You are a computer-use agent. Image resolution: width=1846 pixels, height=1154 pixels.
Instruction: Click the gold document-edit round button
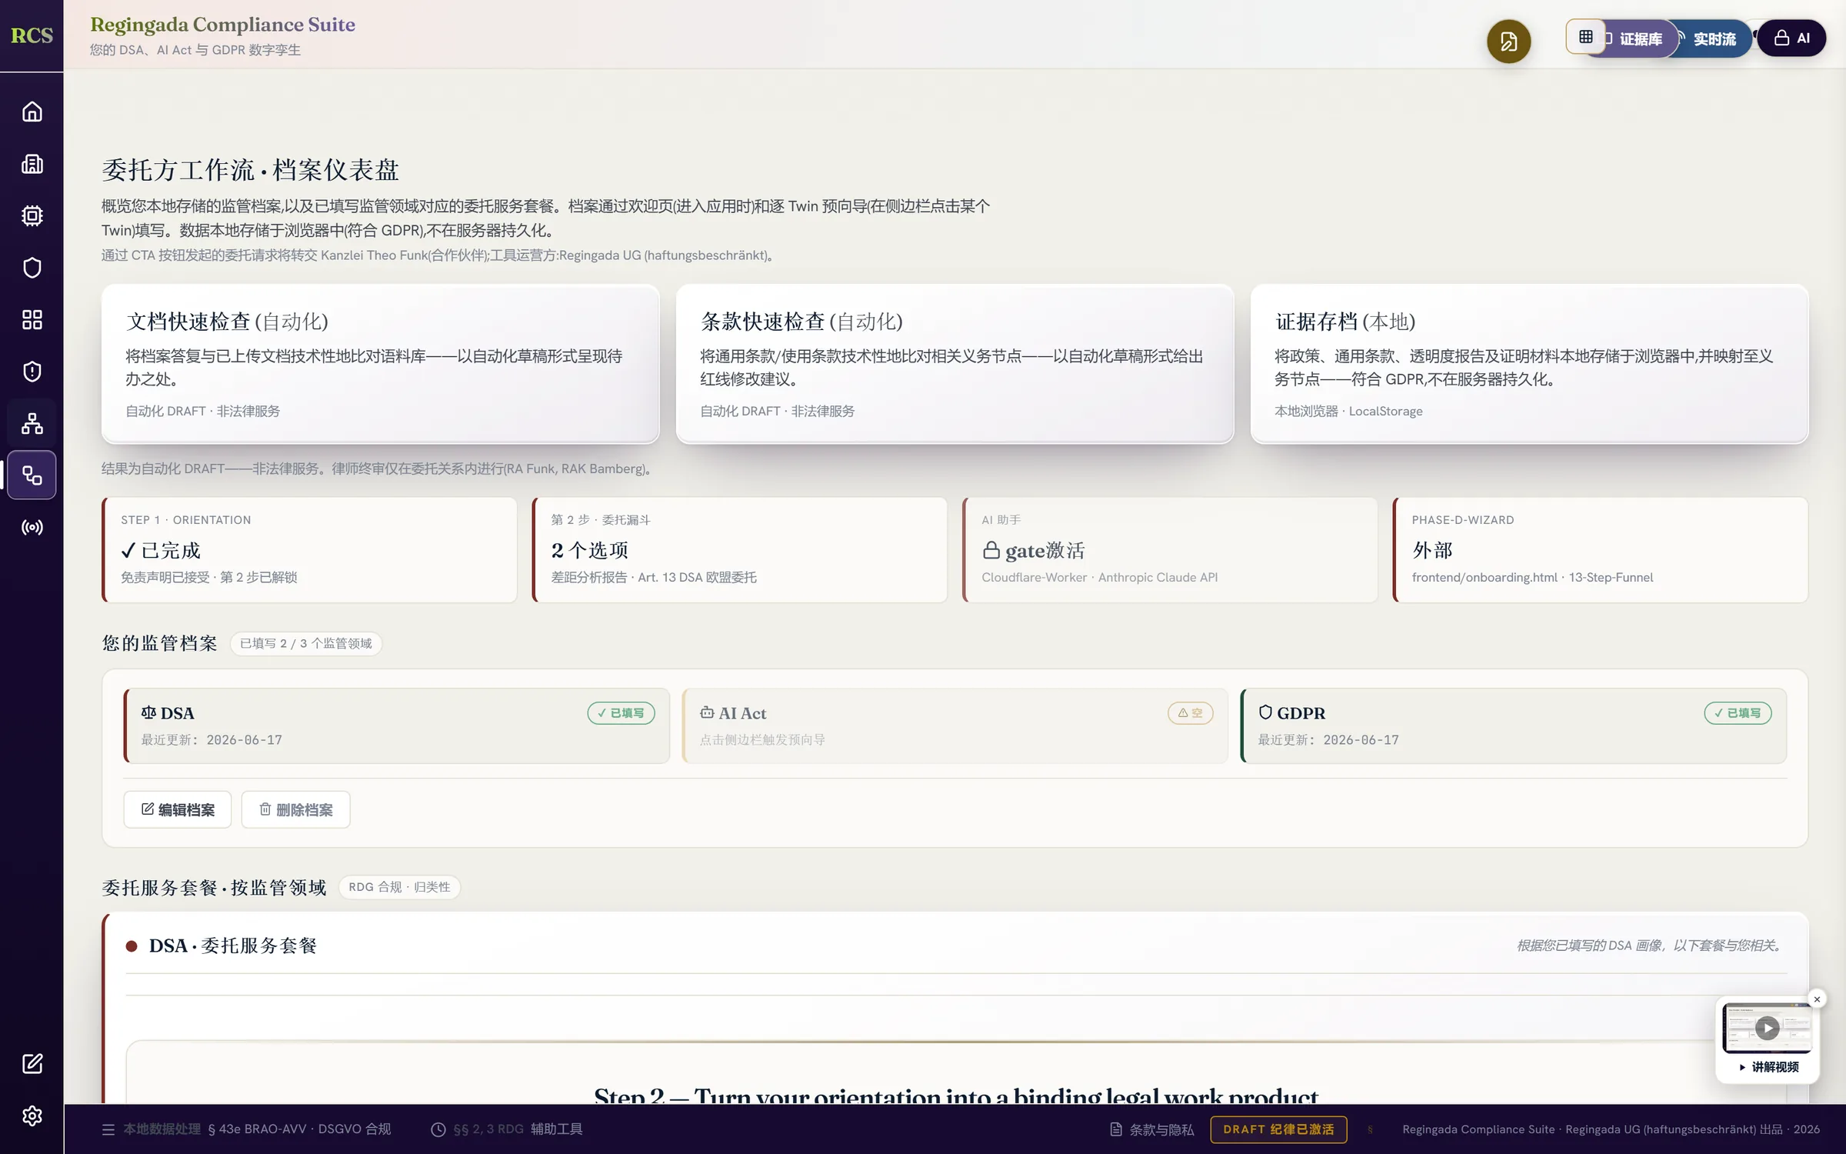[x=1508, y=41]
